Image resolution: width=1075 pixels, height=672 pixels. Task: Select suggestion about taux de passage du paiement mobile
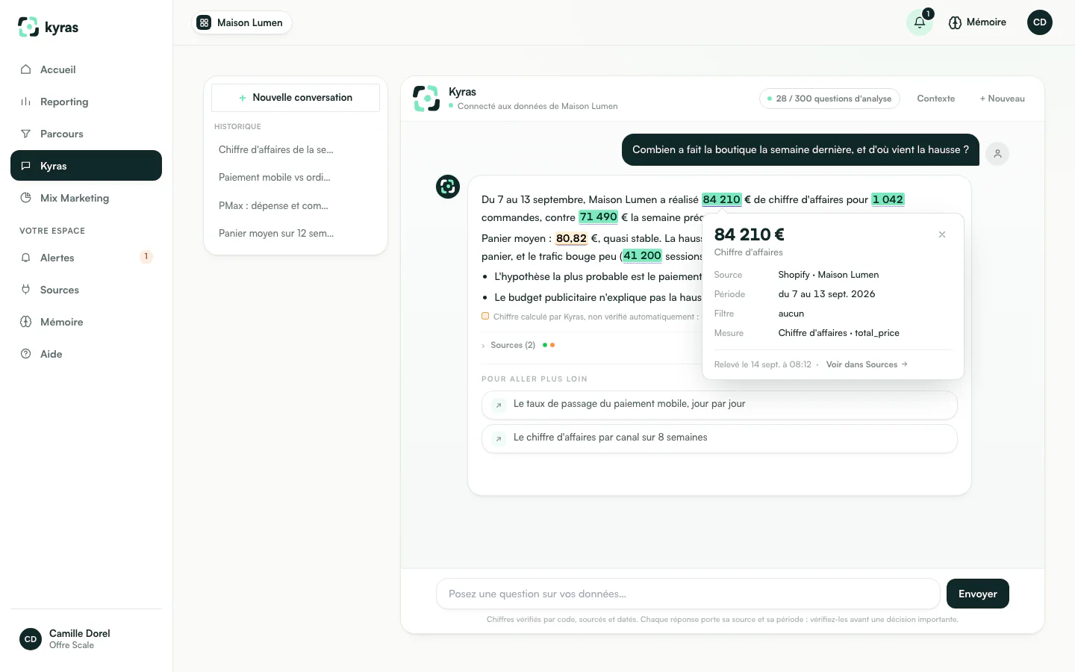tap(720, 405)
